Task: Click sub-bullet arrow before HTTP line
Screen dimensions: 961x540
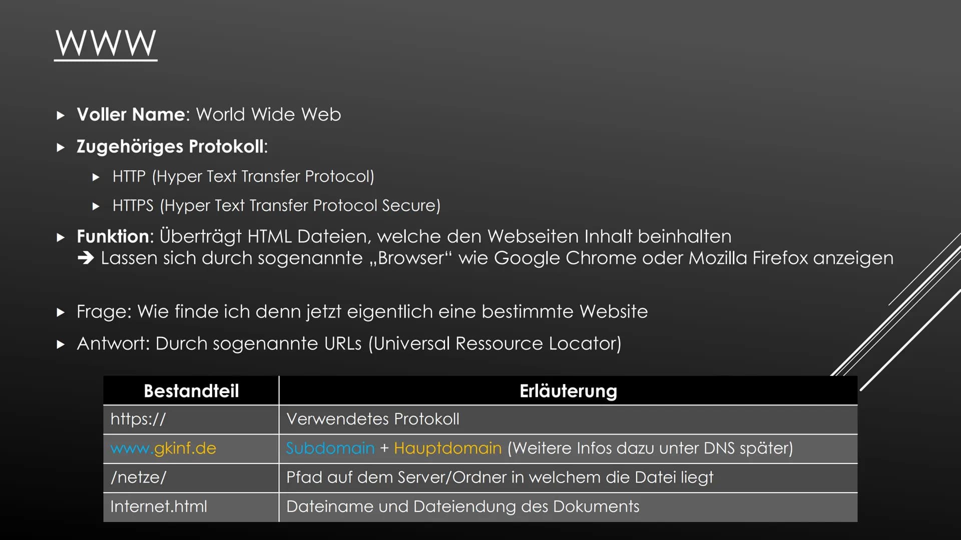Action: (96, 177)
